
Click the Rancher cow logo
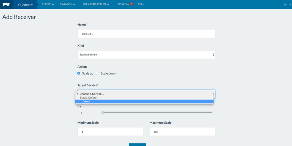[7, 4]
